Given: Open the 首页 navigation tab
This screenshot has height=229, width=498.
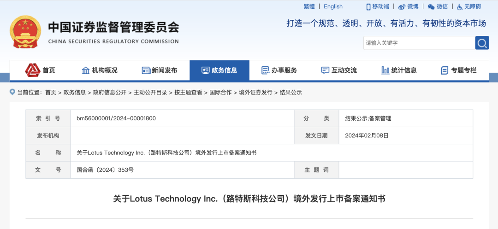Looking at the screenshot, I should click(x=40, y=70).
